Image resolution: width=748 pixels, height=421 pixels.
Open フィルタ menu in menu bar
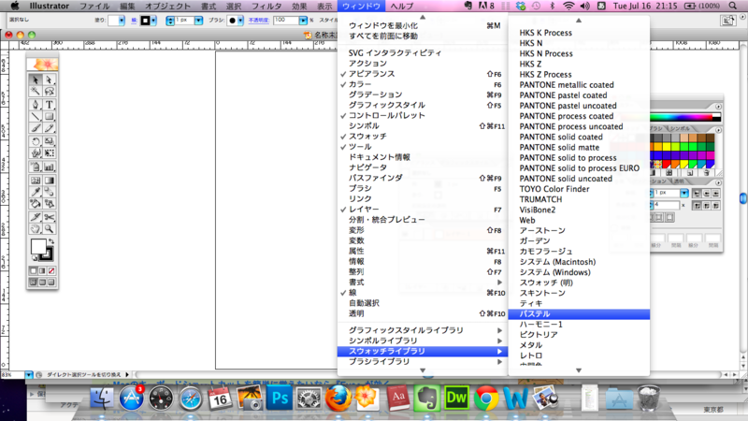pos(266,7)
